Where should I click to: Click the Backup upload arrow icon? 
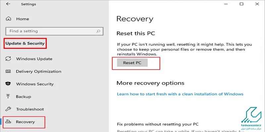point(8,96)
